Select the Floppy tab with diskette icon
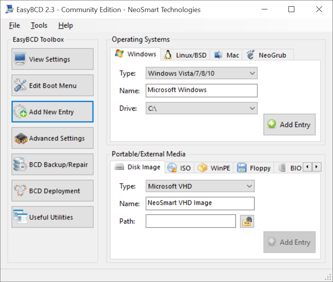Viewport: 333px width, 282px height. pyautogui.click(x=254, y=167)
